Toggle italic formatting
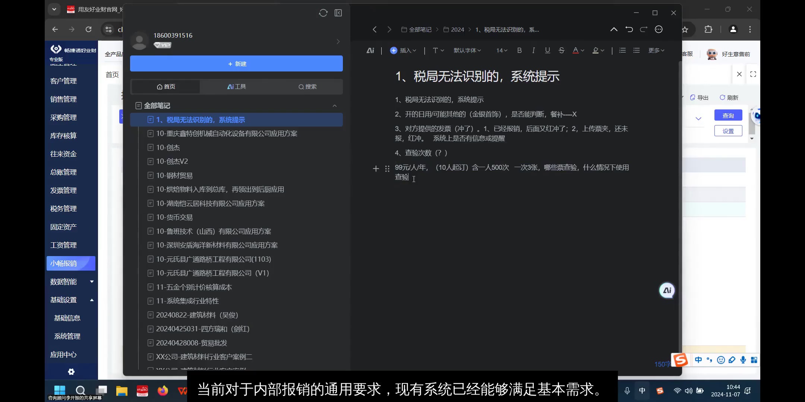Viewport: 805px width, 402px height. pyautogui.click(x=533, y=50)
